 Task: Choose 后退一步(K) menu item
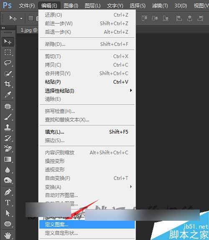click(x=87, y=32)
